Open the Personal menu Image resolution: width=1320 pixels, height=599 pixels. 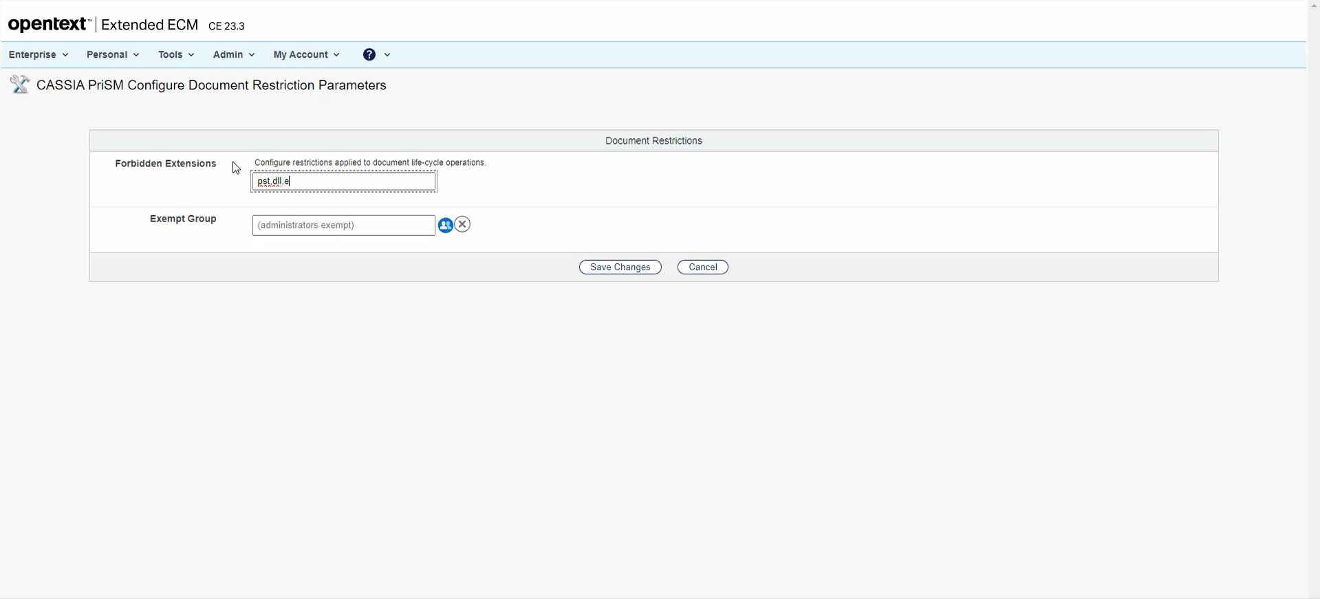click(113, 54)
